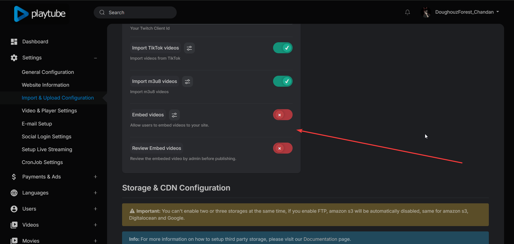Enable the Embed videos toggle
Viewport: 514px width, 244px height.
click(282, 115)
